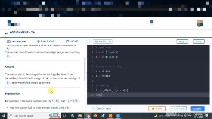Click the panel splitter handle dots

(86, 75)
